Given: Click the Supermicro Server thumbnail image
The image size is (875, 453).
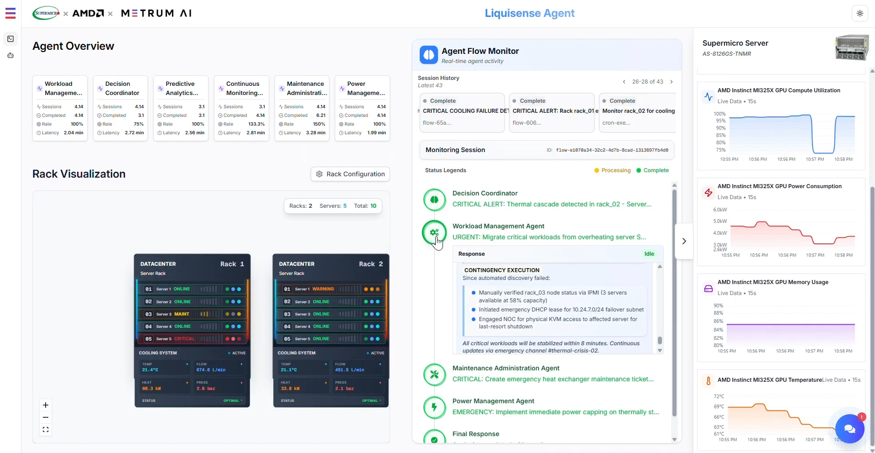Looking at the screenshot, I should [851, 47].
